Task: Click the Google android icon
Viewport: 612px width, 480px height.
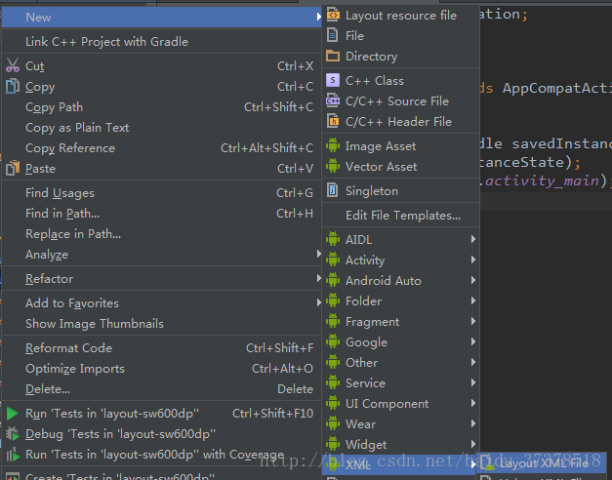Action: pyautogui.click(x=333, y=341)
